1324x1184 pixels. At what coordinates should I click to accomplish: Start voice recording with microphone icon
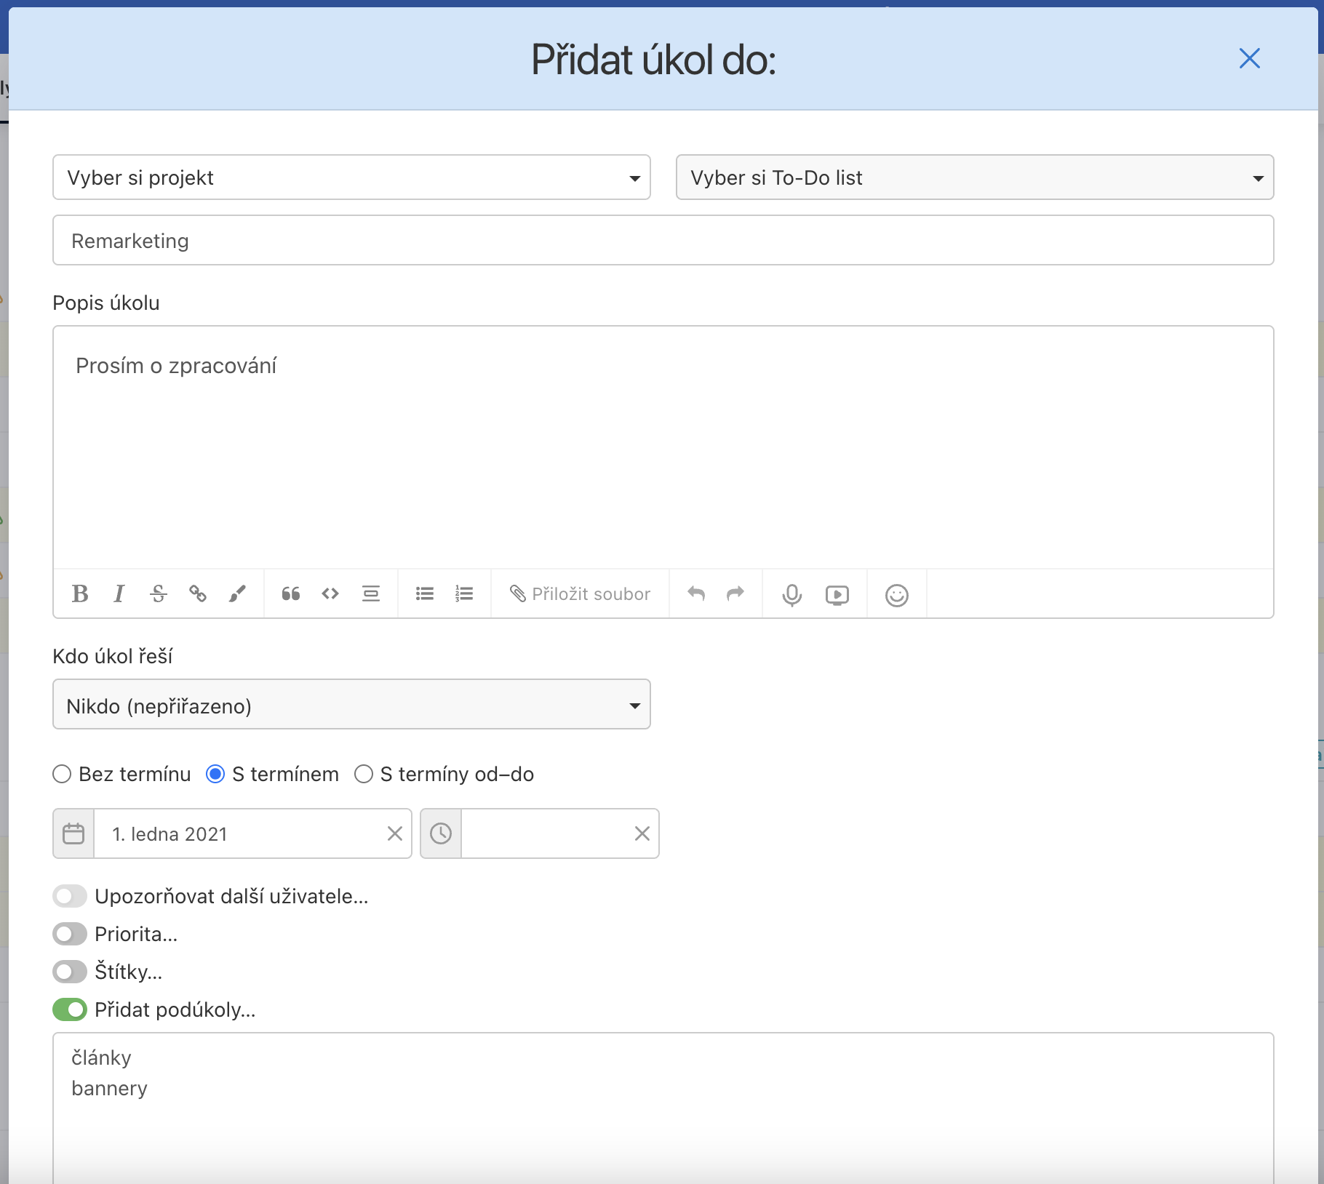click(x=792, y=596)
